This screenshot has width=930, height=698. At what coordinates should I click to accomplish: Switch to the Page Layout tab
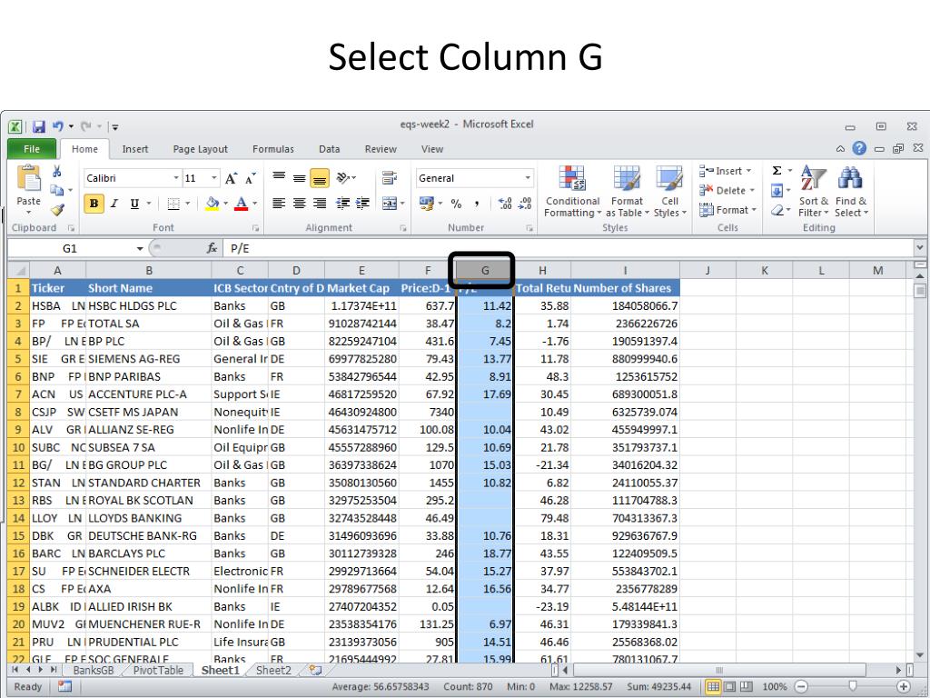(201, 149)
